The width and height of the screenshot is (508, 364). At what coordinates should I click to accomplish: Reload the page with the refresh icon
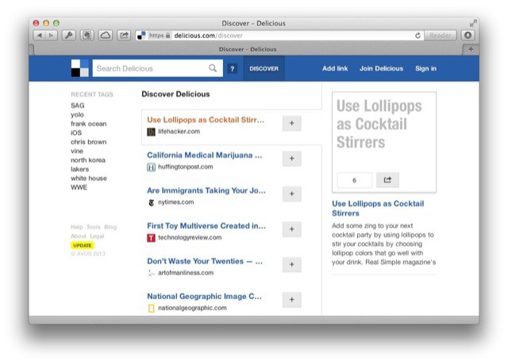pyautogui.click(x=418, y=36)
